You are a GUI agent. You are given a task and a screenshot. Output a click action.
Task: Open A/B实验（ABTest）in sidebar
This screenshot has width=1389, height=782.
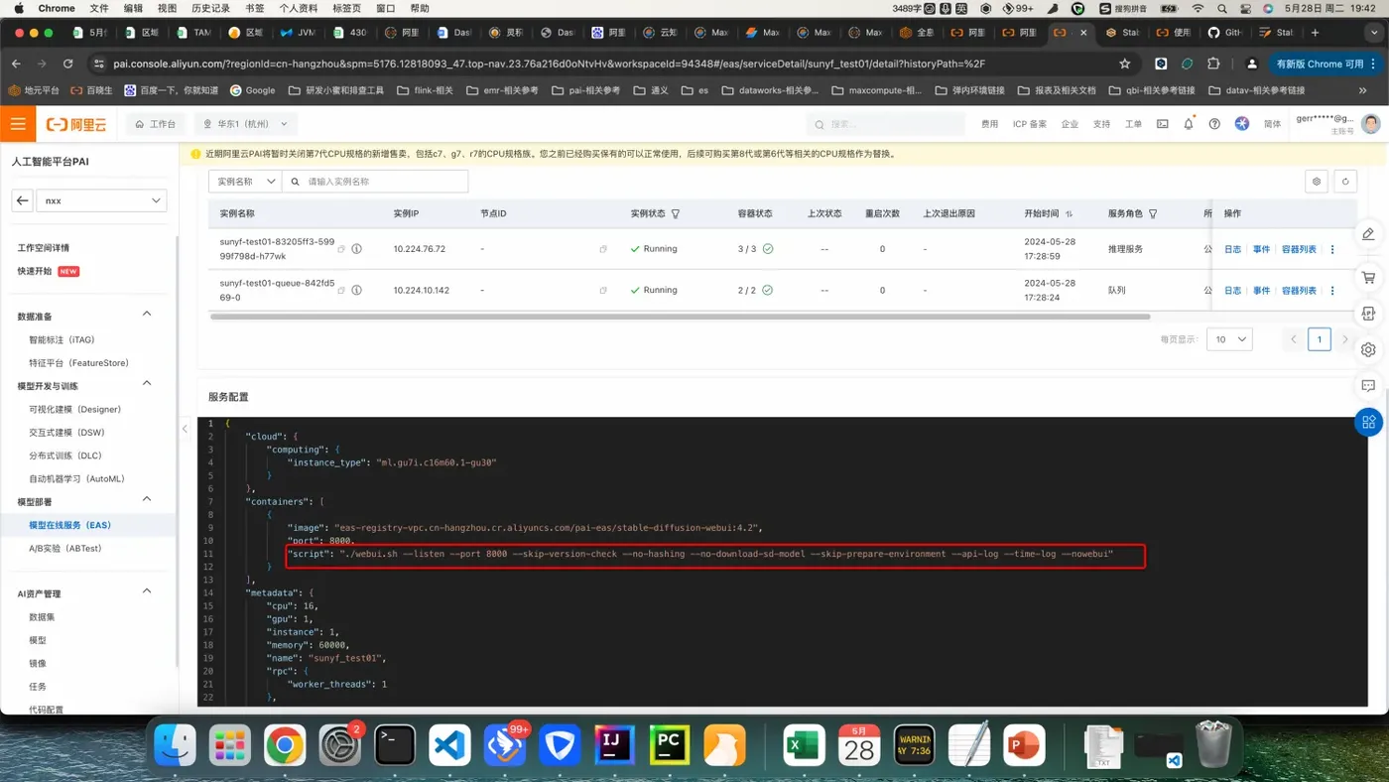click(x=65, y=548)
